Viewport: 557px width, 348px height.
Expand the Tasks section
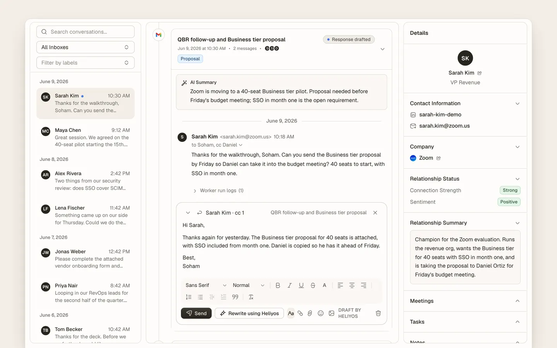518,322
